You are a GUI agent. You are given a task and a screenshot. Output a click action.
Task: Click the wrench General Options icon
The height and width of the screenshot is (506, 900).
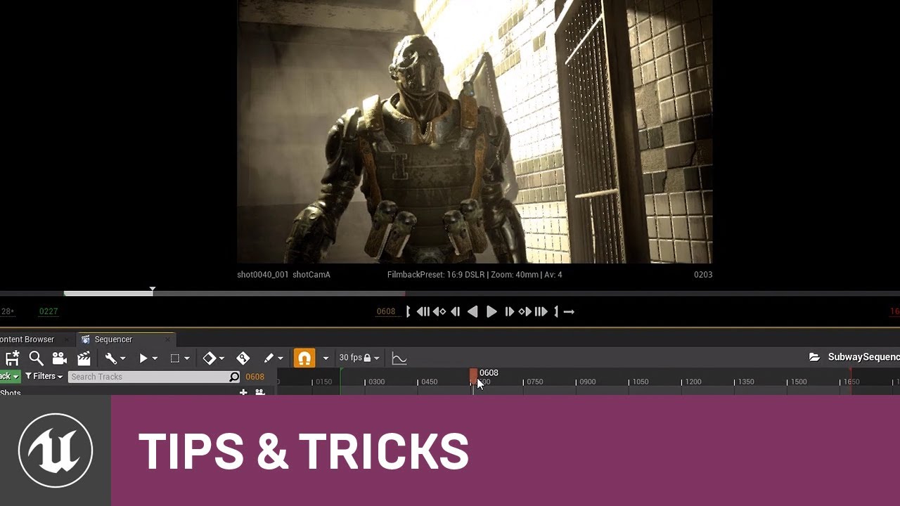pos(110,358)
